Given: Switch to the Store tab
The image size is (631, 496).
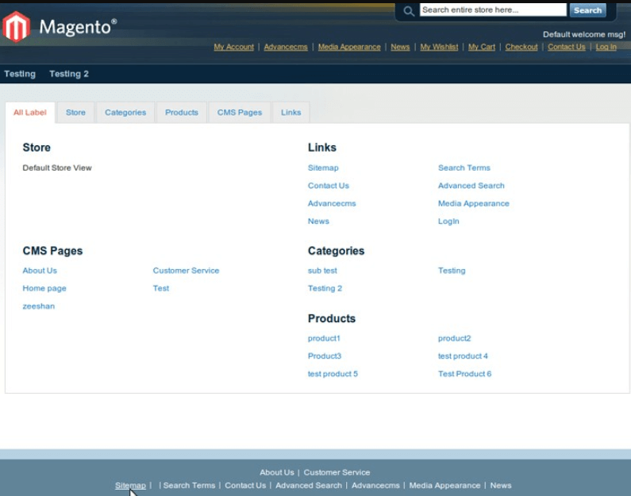Looking at the screenshot, I should (x=75, y=113).
